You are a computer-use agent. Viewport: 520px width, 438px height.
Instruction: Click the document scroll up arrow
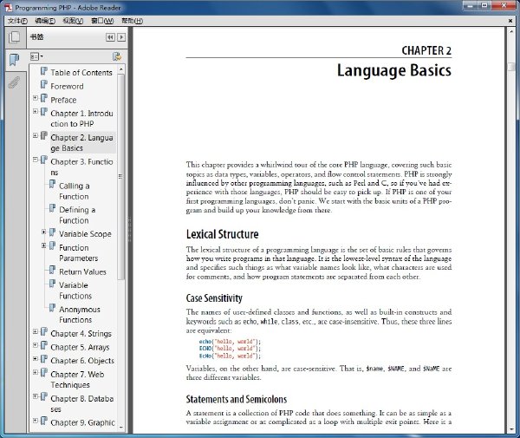tap(511, 31)
